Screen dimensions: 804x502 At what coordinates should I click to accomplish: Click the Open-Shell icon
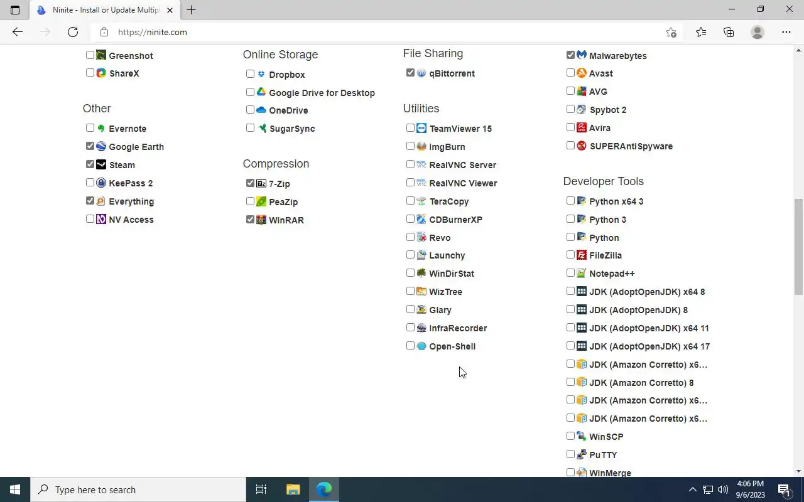(421, 346)
